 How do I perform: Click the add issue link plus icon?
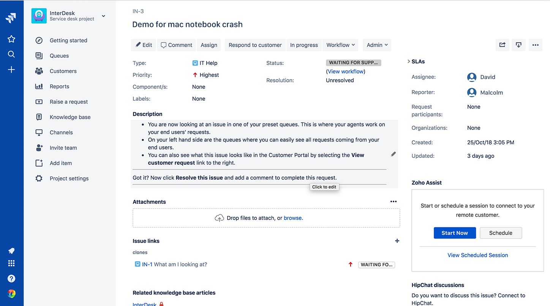(x=397, y=241)
